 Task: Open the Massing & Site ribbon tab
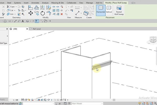click(58, 3)
